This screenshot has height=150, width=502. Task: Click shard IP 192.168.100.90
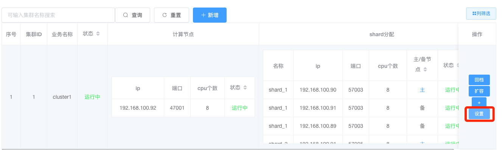318,90
